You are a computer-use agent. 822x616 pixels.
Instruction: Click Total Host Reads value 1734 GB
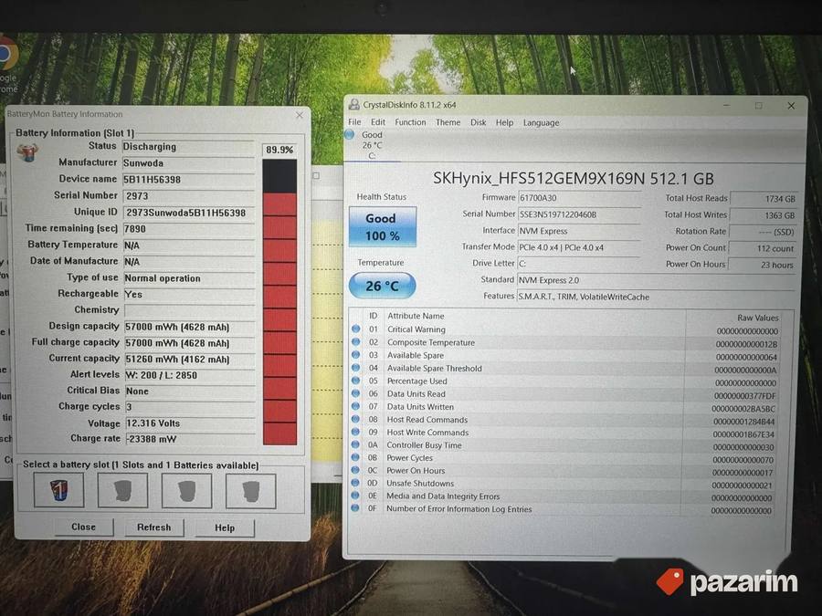click(x=764, y=199)
